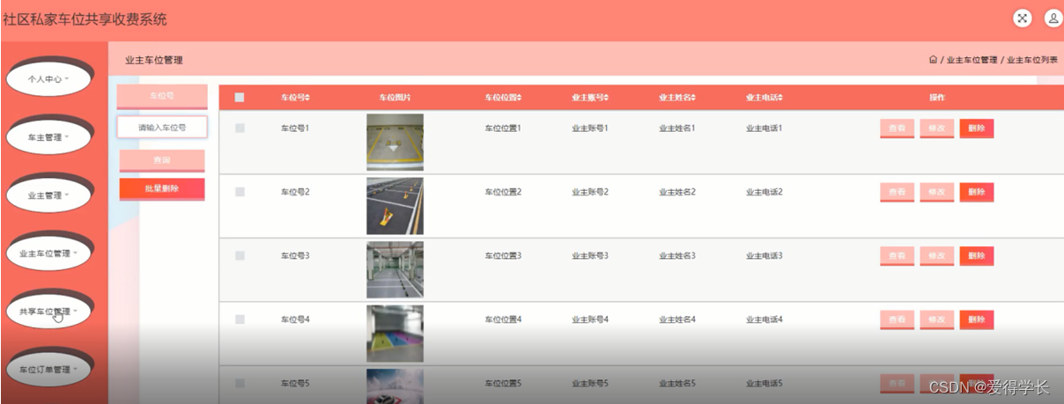Check the box for row 车位号3
Viewport: 1064px width, 404px height.
240,256
